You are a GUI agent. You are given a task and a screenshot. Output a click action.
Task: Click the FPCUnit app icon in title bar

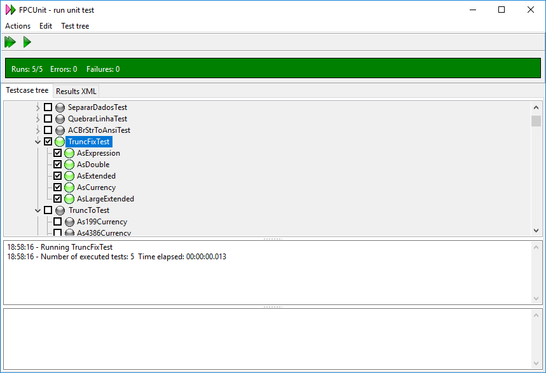[10, 10]
